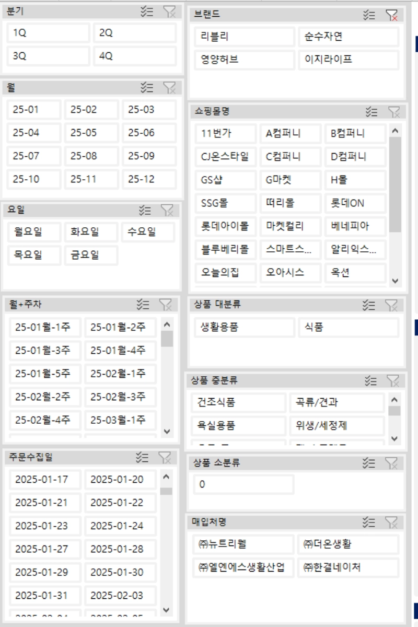Select the 11번가 shopping mall
The width and height of the screenshot is (418, 627).
pyautogui.click(x=226, y=133)
